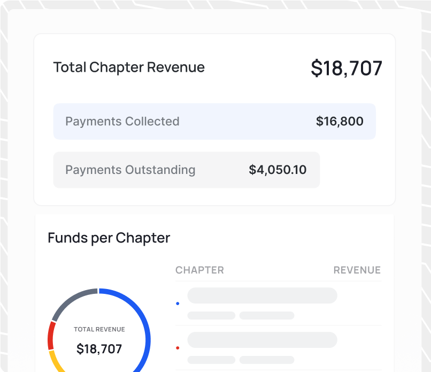This screenshot has height=372, width=431.
Task: Click the $18,707 total revenue figure at top
Action: point(347,68)
